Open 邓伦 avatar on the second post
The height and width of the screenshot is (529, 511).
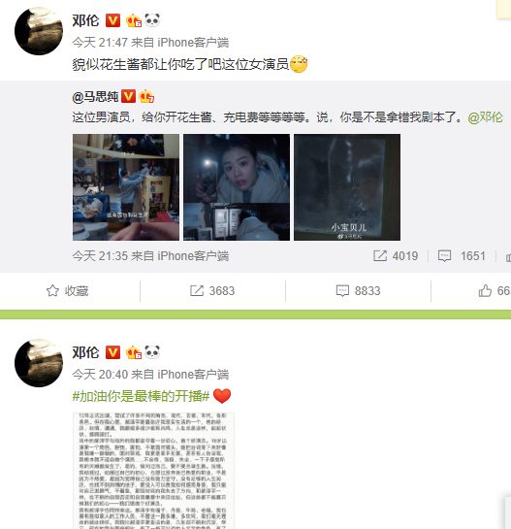tap(39, 363)
